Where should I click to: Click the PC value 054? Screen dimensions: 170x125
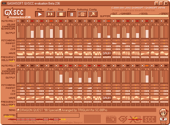coord(107,91)
